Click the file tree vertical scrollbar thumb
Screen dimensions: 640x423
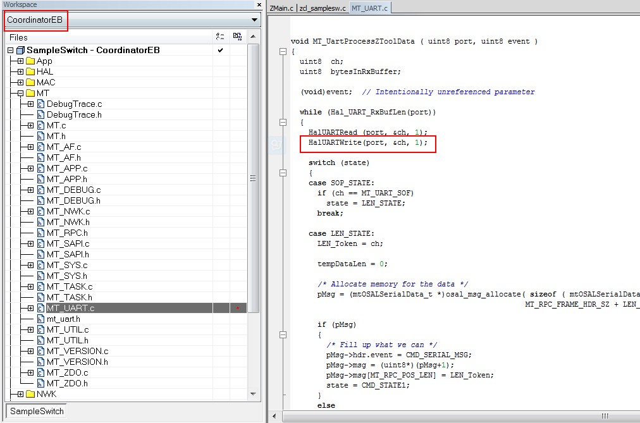click(x=254, y=178)
